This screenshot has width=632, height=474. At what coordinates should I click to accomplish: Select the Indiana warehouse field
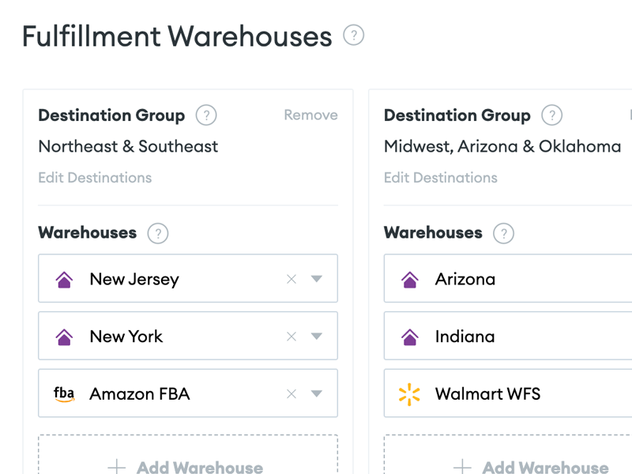tap(508, 336)
